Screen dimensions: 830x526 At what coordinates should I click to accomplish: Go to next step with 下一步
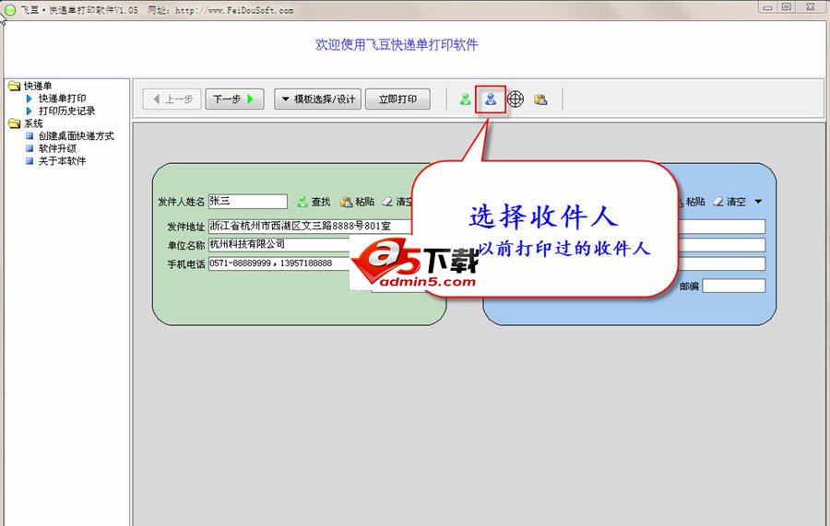point(234,99)
